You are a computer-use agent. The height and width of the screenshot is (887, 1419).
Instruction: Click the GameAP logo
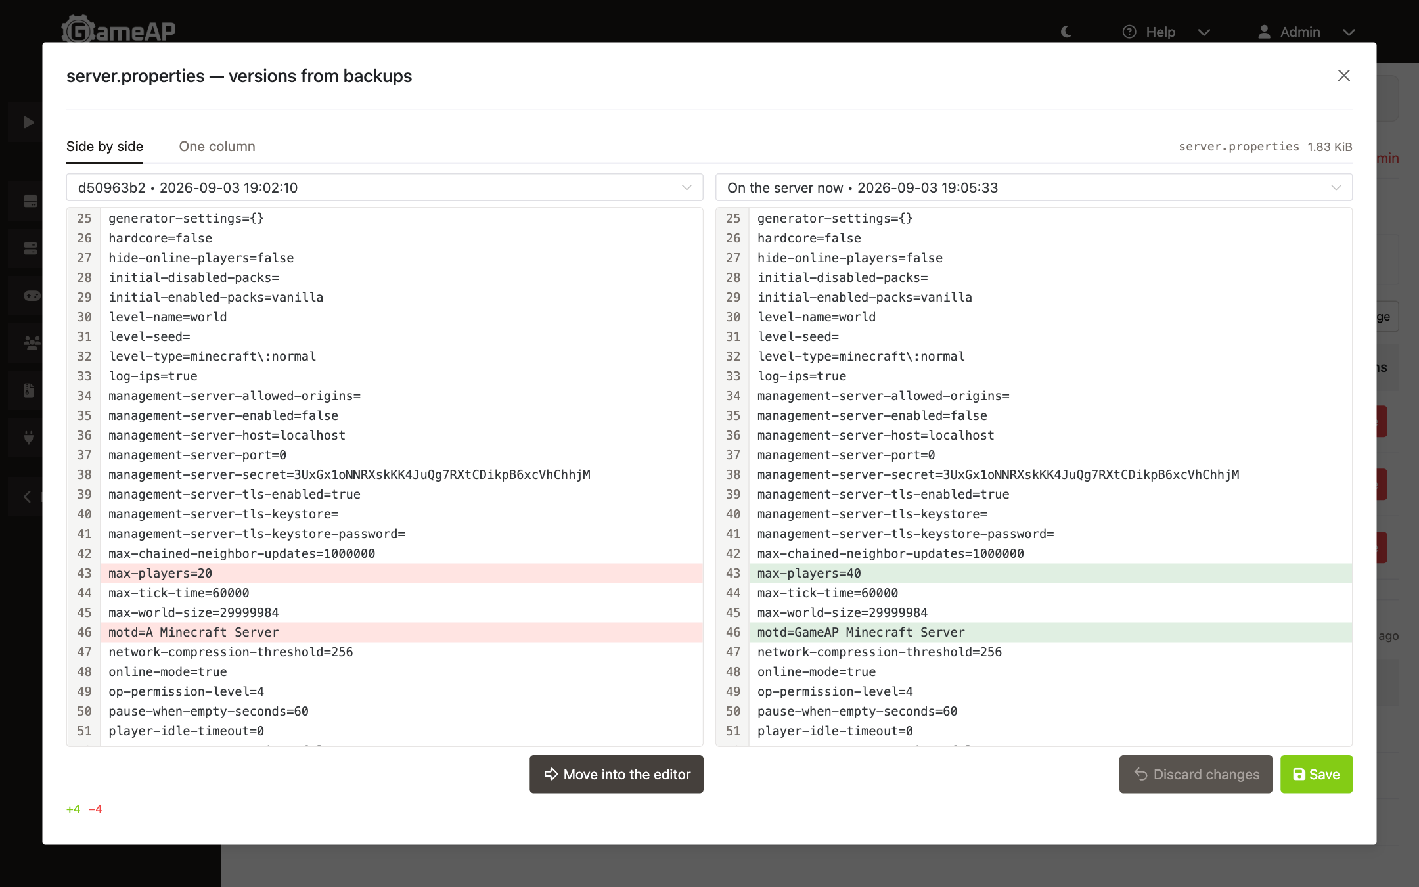point(118,29)
